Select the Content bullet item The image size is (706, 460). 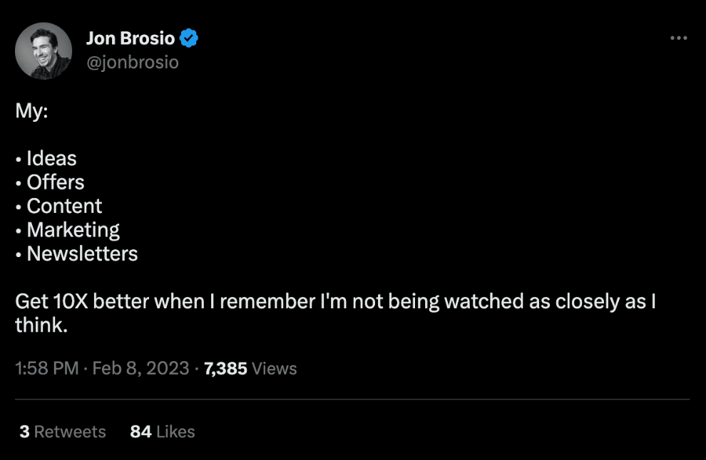click(x=64, y=207)
